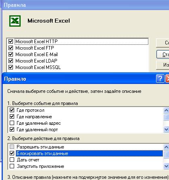This screenshot has width=169, height=180.
Task: Select the 'Дать отчет' row text
Action: pos(28,160)
